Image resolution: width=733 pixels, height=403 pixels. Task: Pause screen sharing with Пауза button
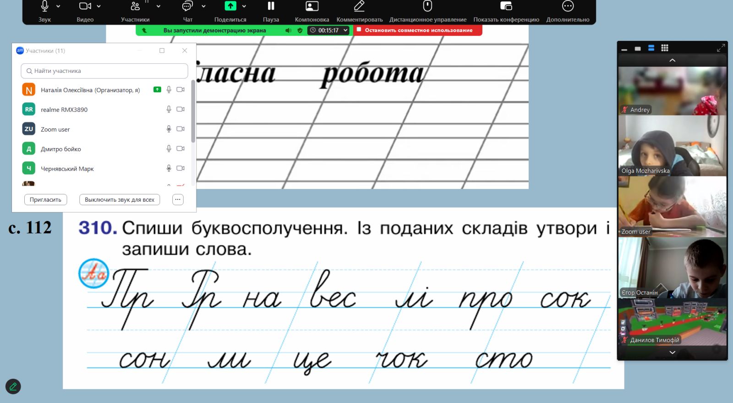coord(271,6)
